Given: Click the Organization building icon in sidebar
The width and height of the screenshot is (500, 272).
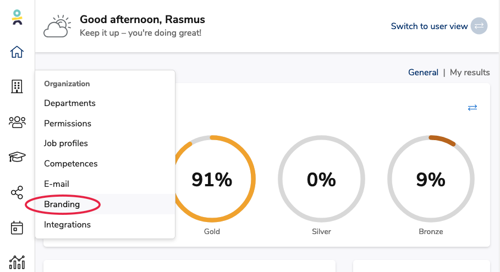Looking at the screenshot, I should pyautogui.click(x=17, y=86).
